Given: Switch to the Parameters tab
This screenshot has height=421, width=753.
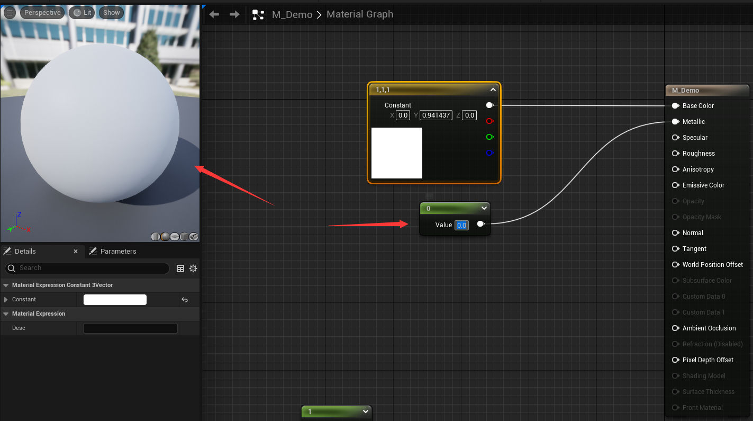Looking at the screenshot, I should (x=117, y=252).
